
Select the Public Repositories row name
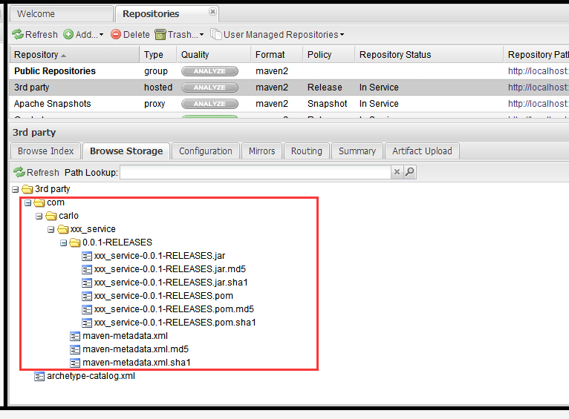click(55, 71)
